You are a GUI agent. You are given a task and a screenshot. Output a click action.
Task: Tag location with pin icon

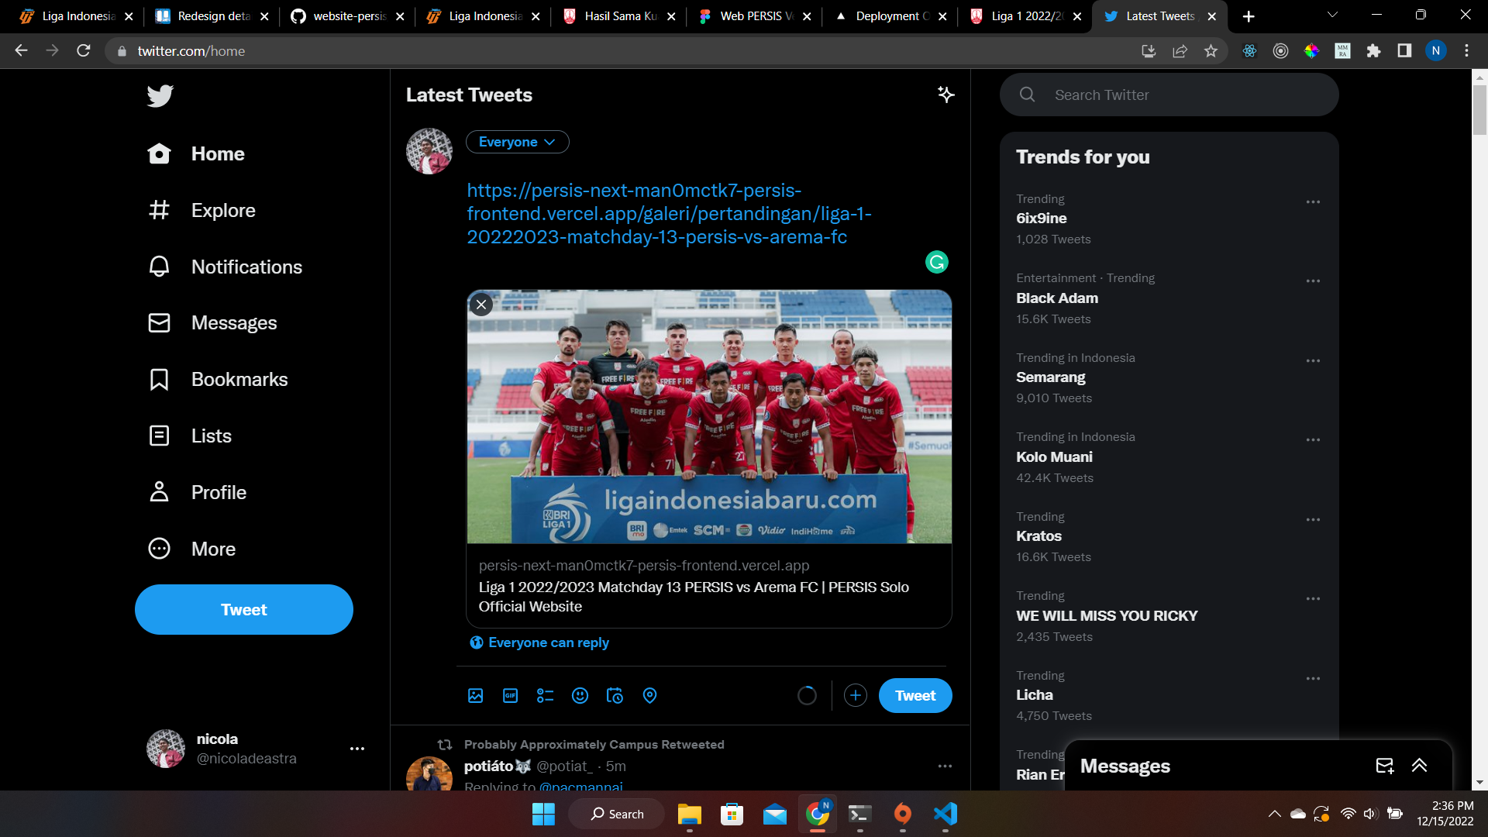(x=649, y=696)
